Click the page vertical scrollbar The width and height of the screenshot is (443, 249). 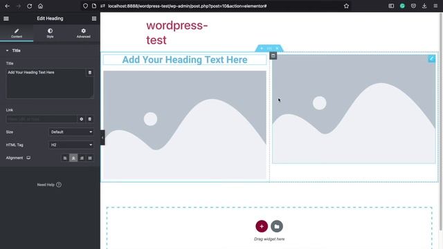click(x=441, y=122)
